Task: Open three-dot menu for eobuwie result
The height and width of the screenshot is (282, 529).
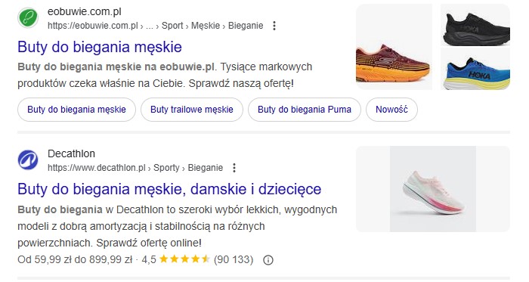Action: coord(274,26)
